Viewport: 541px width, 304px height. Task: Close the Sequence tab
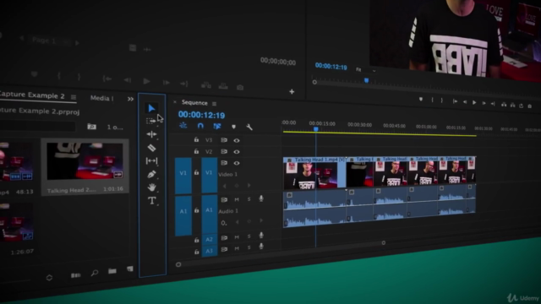pos(175,102)
